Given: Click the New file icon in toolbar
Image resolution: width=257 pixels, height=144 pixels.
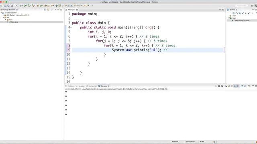Looking at the screenshot, I should [x=1, y=6].
